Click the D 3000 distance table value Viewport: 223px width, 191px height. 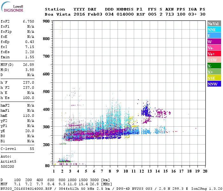[94, 180]
